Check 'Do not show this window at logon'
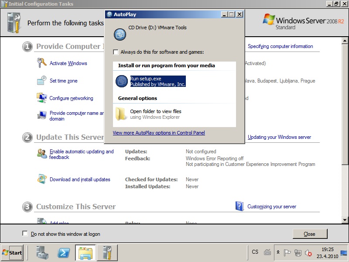 coord(25,234)
